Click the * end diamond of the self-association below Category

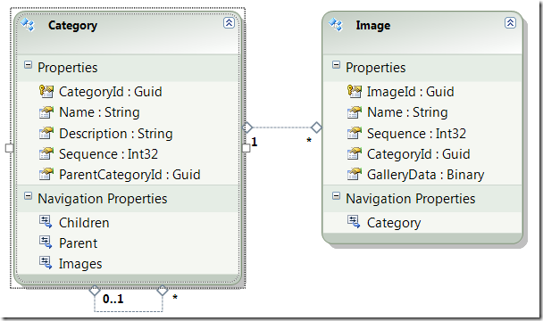click(x=163, y=291)
